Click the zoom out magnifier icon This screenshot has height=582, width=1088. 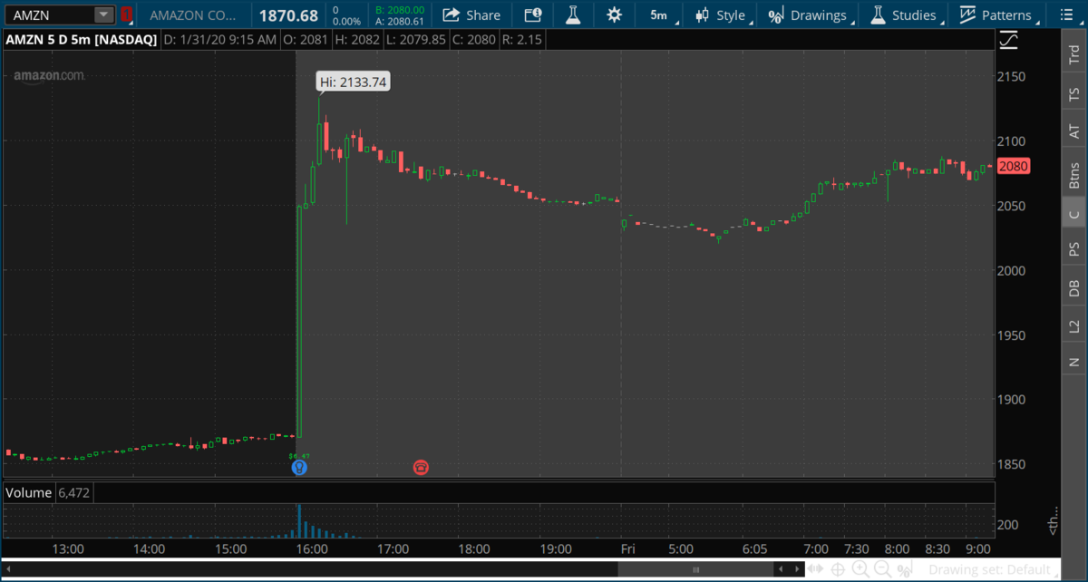(881, 569)
